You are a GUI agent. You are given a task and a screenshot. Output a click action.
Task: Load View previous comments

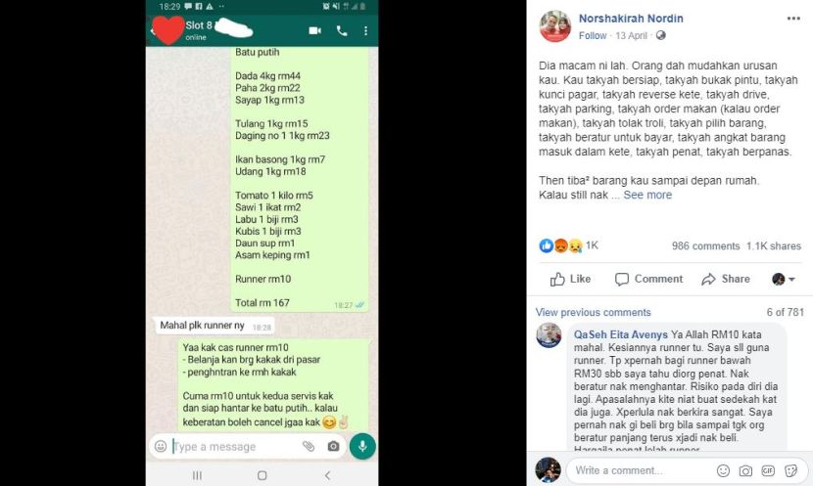594,313
